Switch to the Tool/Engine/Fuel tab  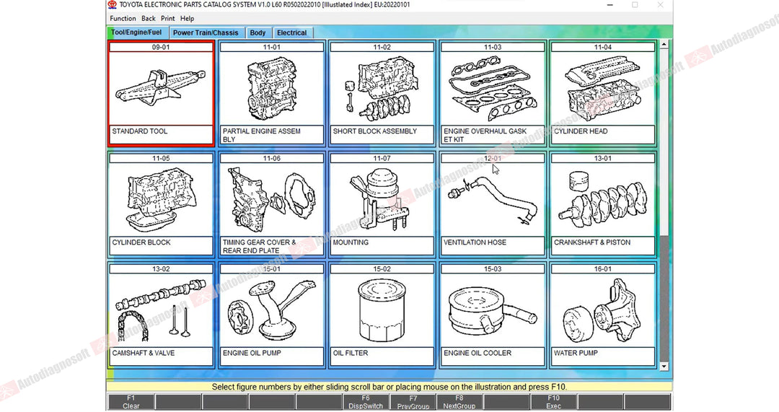[136, 32]
